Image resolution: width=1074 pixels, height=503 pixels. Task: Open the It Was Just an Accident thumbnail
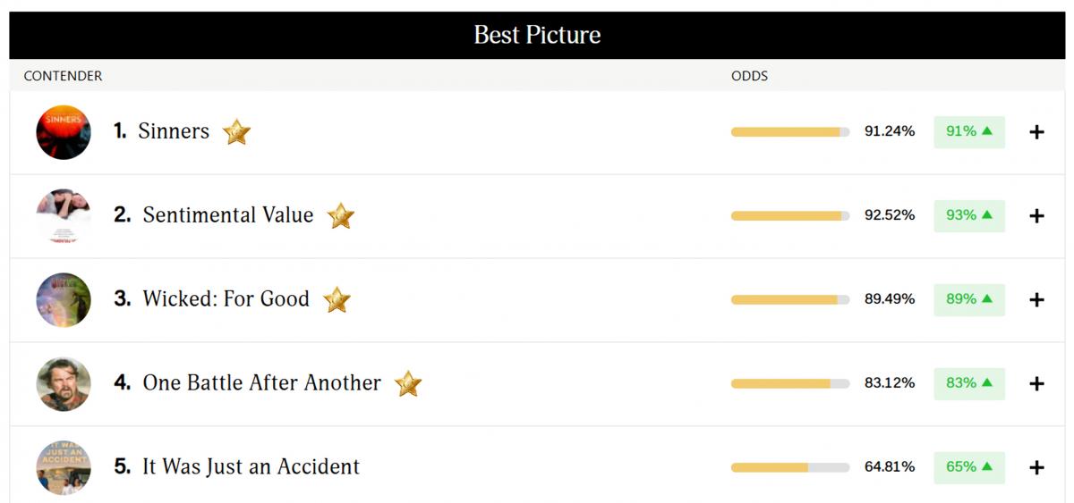[x=64, y=467]
